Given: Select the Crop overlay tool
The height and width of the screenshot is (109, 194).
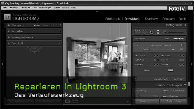Looking at the screenshot, I should pyautogui.click(x=137, y=32).
